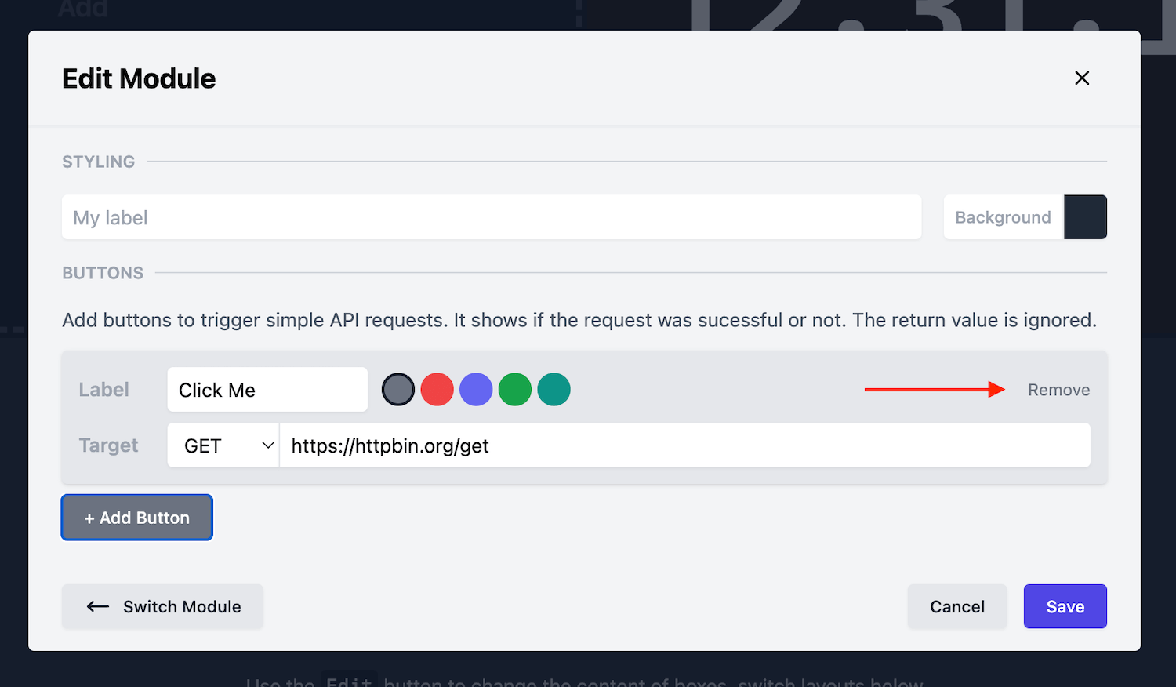
Task: Go back with Switch Module
Action: [163, 606]
